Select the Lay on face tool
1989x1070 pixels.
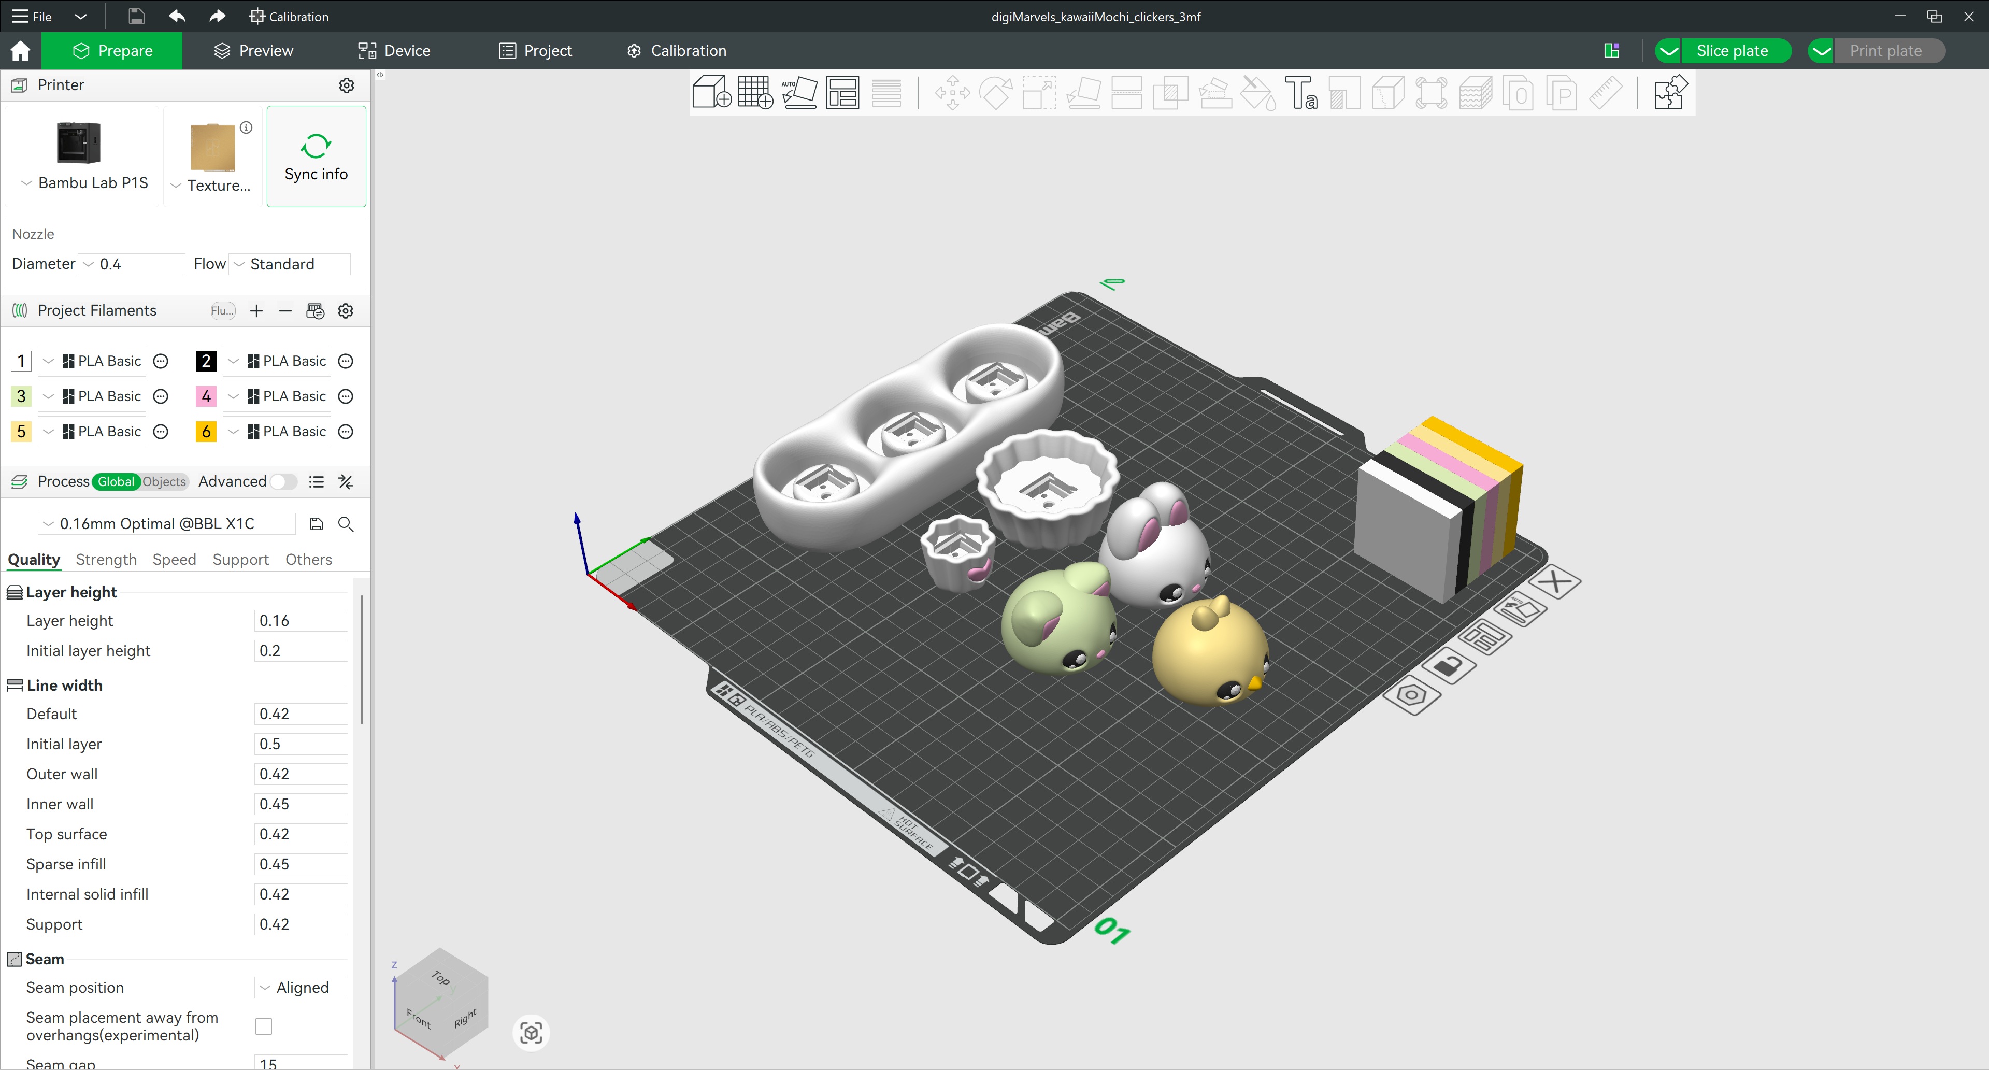(1083, 93)
